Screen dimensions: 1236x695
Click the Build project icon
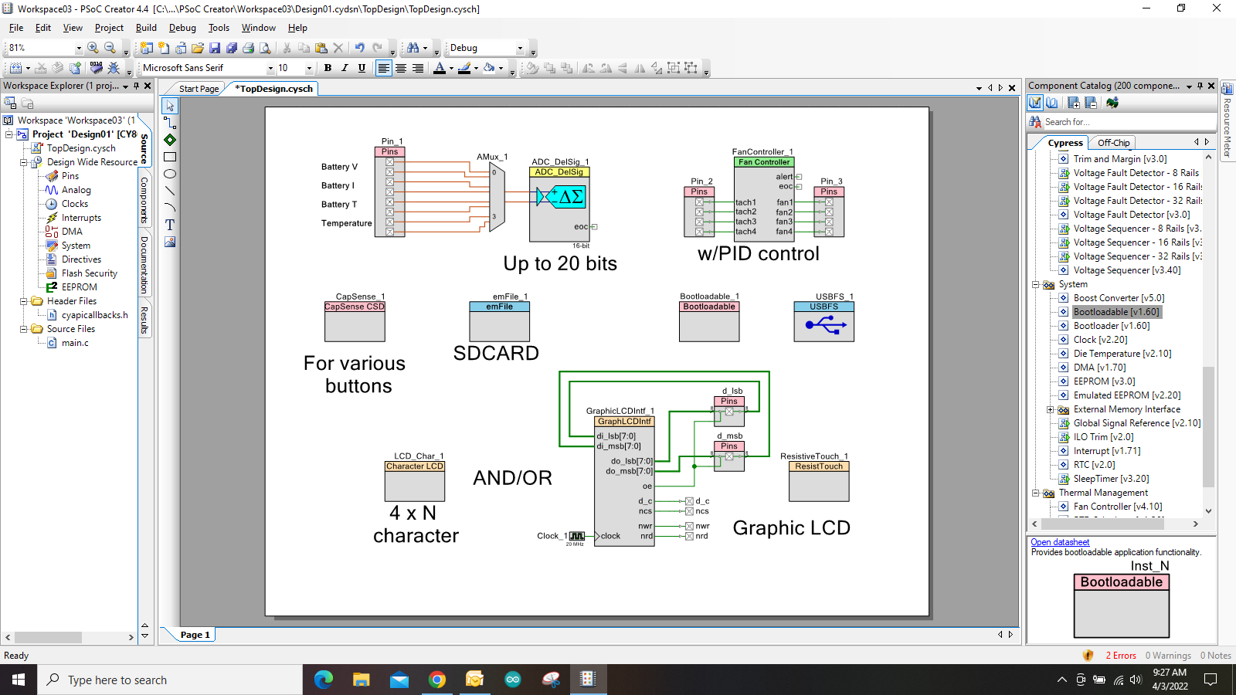(x=15, y=68)
